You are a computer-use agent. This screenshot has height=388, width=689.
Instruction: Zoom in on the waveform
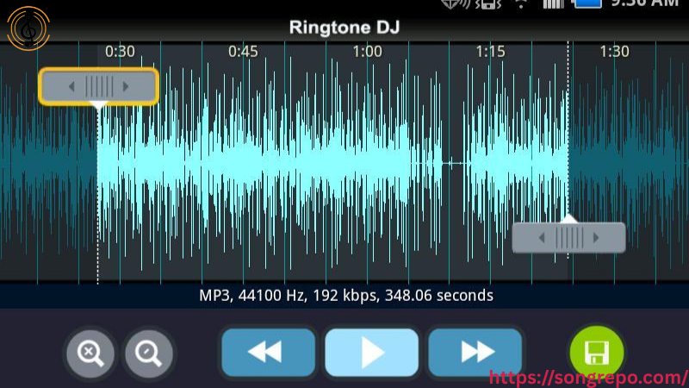[90, 354]
